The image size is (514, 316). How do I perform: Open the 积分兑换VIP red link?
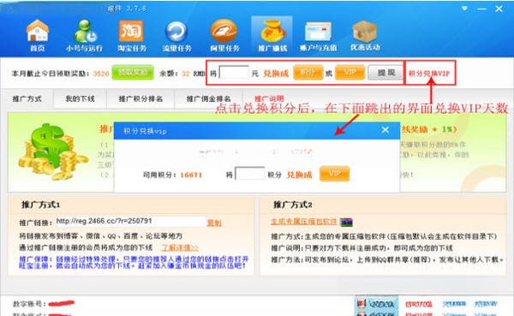(429, 74)
